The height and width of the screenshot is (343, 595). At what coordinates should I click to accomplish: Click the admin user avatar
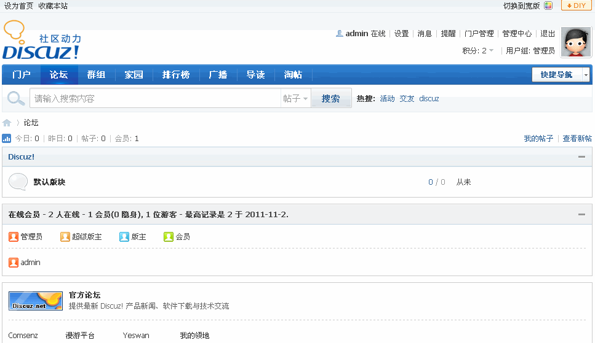coord(576,42)
